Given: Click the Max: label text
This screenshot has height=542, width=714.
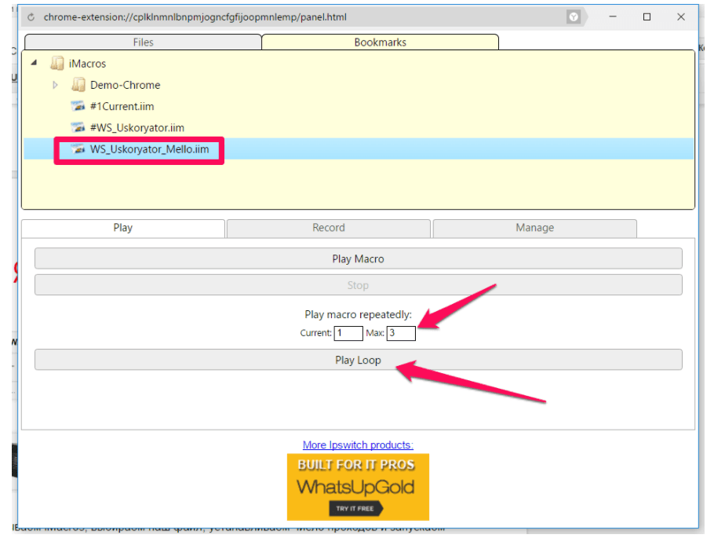Looking at the screenshot, I should pyautogui.click(x=375, y=333).
